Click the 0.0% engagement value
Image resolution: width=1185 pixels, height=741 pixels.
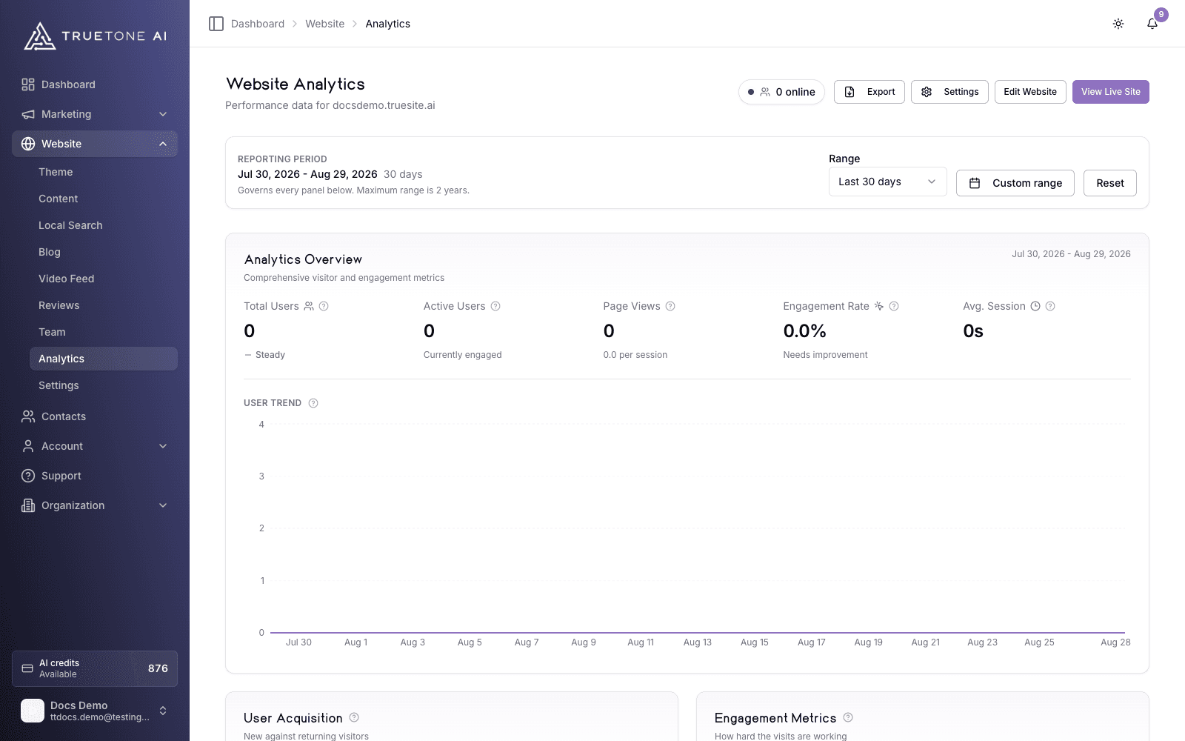coord(804,331)
